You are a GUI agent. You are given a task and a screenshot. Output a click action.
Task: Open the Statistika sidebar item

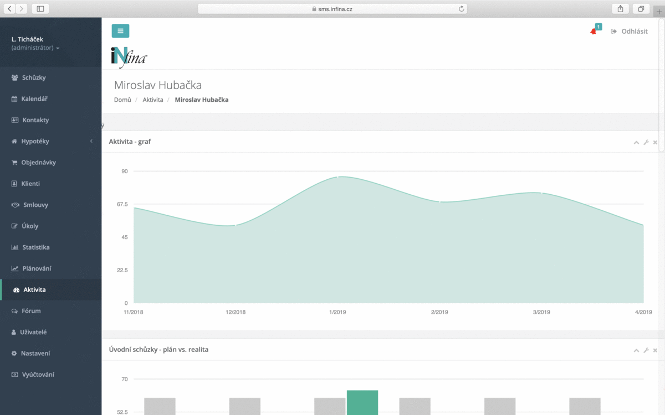point(51,247)
